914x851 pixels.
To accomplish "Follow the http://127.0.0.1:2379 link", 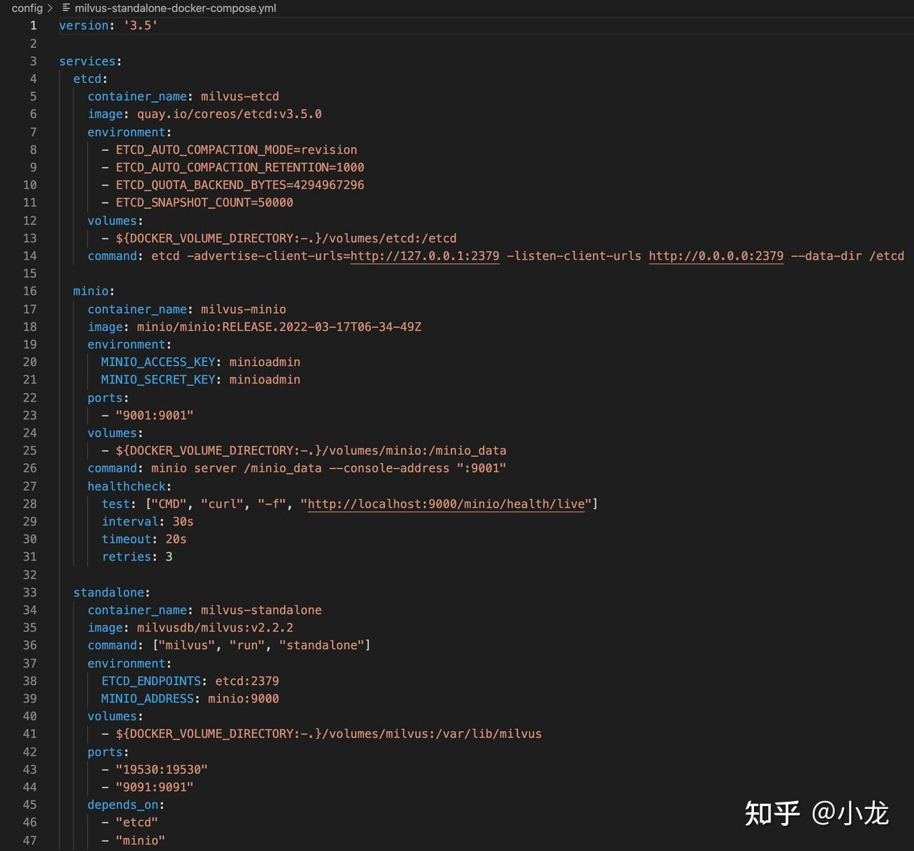I will click(425, 256).
